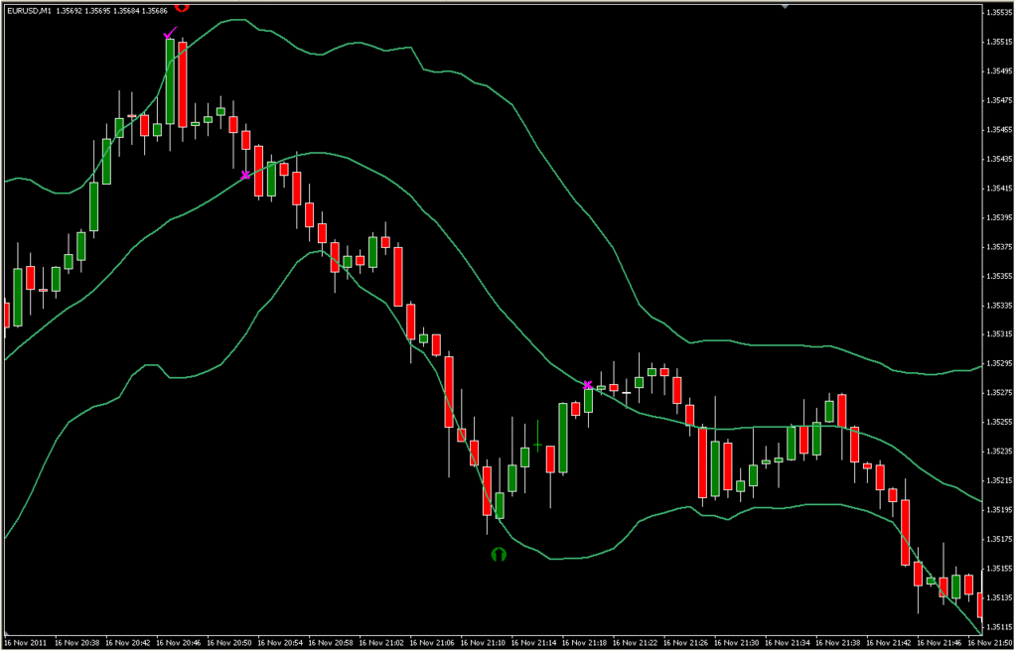Click the 1.35335 price label
This screenshot has width=1016, height=651.
click(x=998, y=305)
